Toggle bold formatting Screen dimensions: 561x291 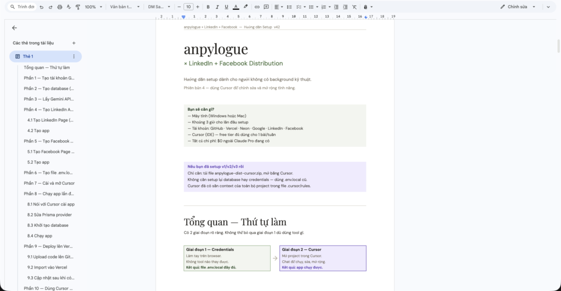(208, 7)
